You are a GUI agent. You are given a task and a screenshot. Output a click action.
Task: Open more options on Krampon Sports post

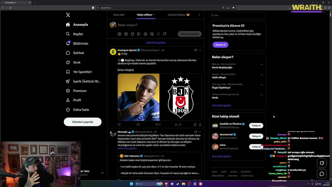coord(200,50)
